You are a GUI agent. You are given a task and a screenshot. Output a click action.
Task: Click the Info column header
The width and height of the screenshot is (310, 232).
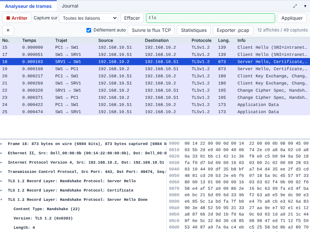pos(241,40)
